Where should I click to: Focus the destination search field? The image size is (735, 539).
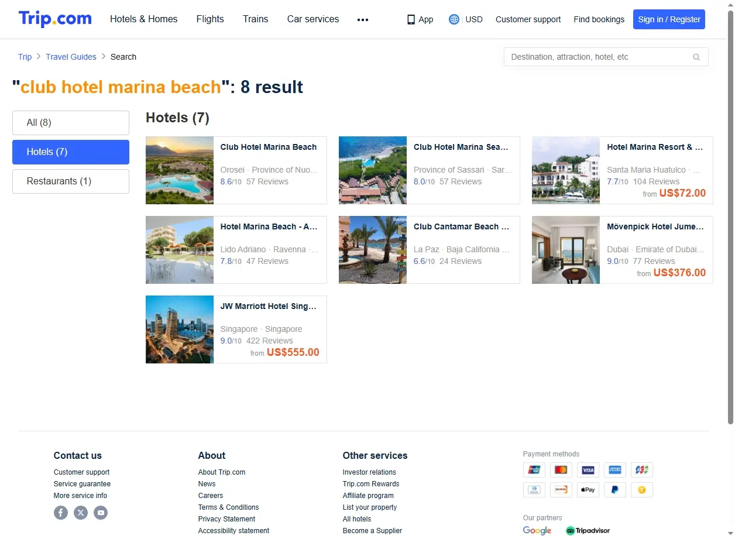(606, 57)
